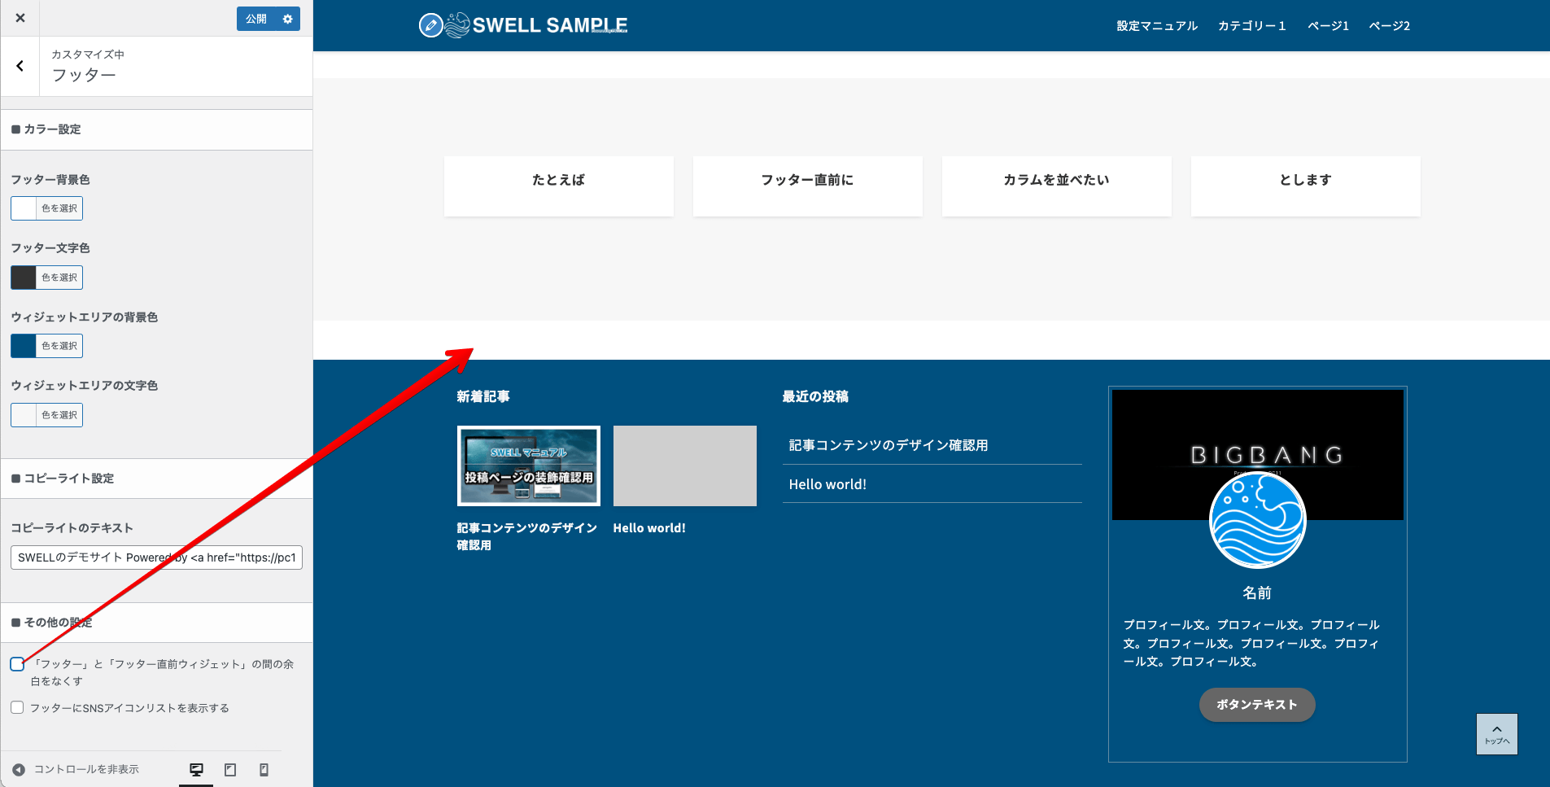Select カテゴリー1 in the site navigation
Image resolution: width=1550 pixels, height=787 pixels.
pos(1251,25)
